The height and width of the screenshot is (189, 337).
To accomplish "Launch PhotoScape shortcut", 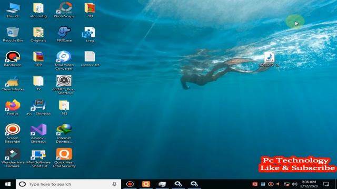I will tap(64, 10).
